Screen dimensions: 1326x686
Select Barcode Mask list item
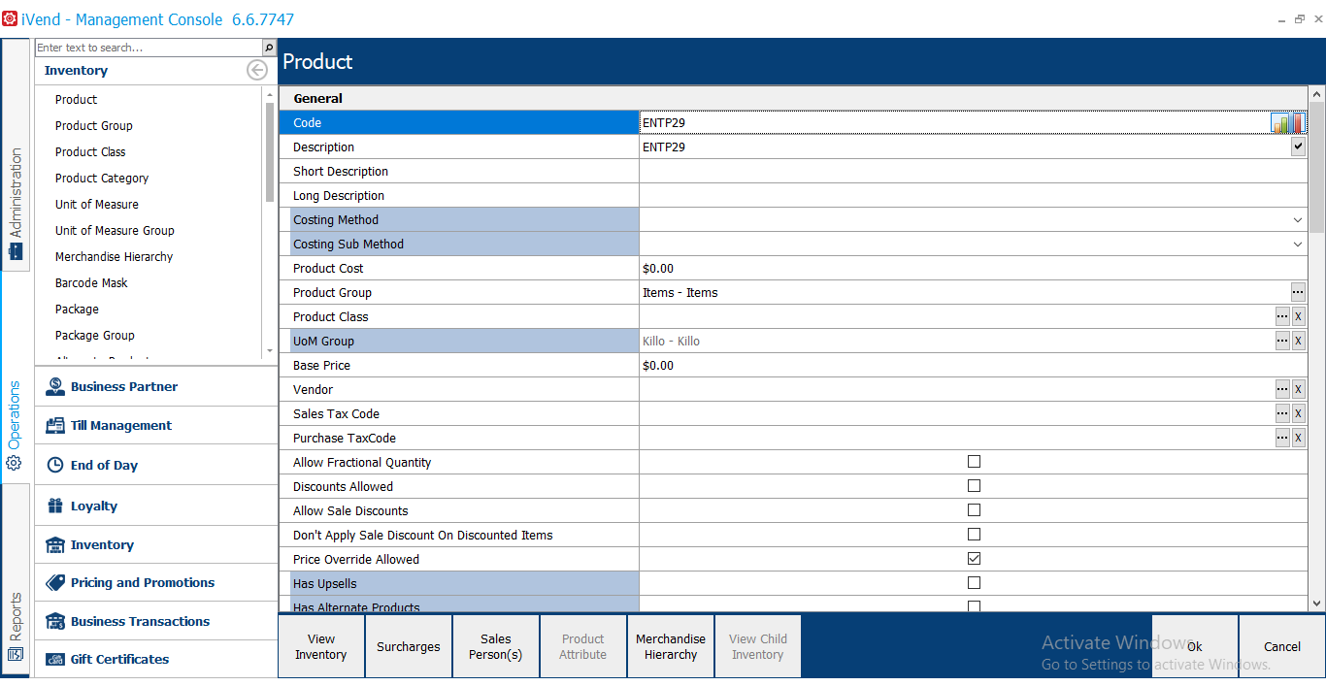point(91,282)
